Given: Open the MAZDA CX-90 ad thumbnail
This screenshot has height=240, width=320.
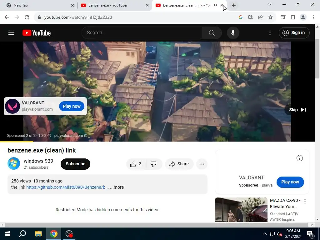Looking at the screenshot, I should point(241,210).
